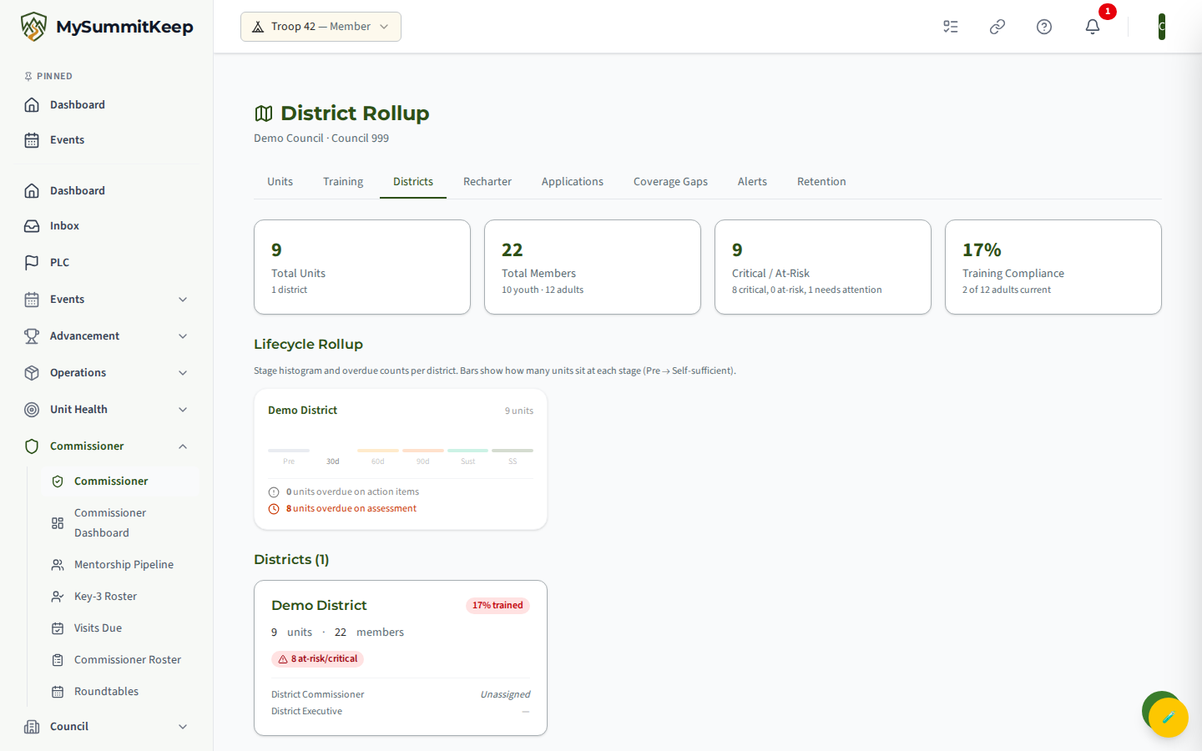The height and width of the screenshot is (751, 1202).
Task: Click the 0 units overdue on action items
Action: point(352,492)
